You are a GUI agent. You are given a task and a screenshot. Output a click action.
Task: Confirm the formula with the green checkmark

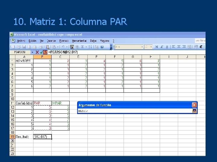(41, 52)
